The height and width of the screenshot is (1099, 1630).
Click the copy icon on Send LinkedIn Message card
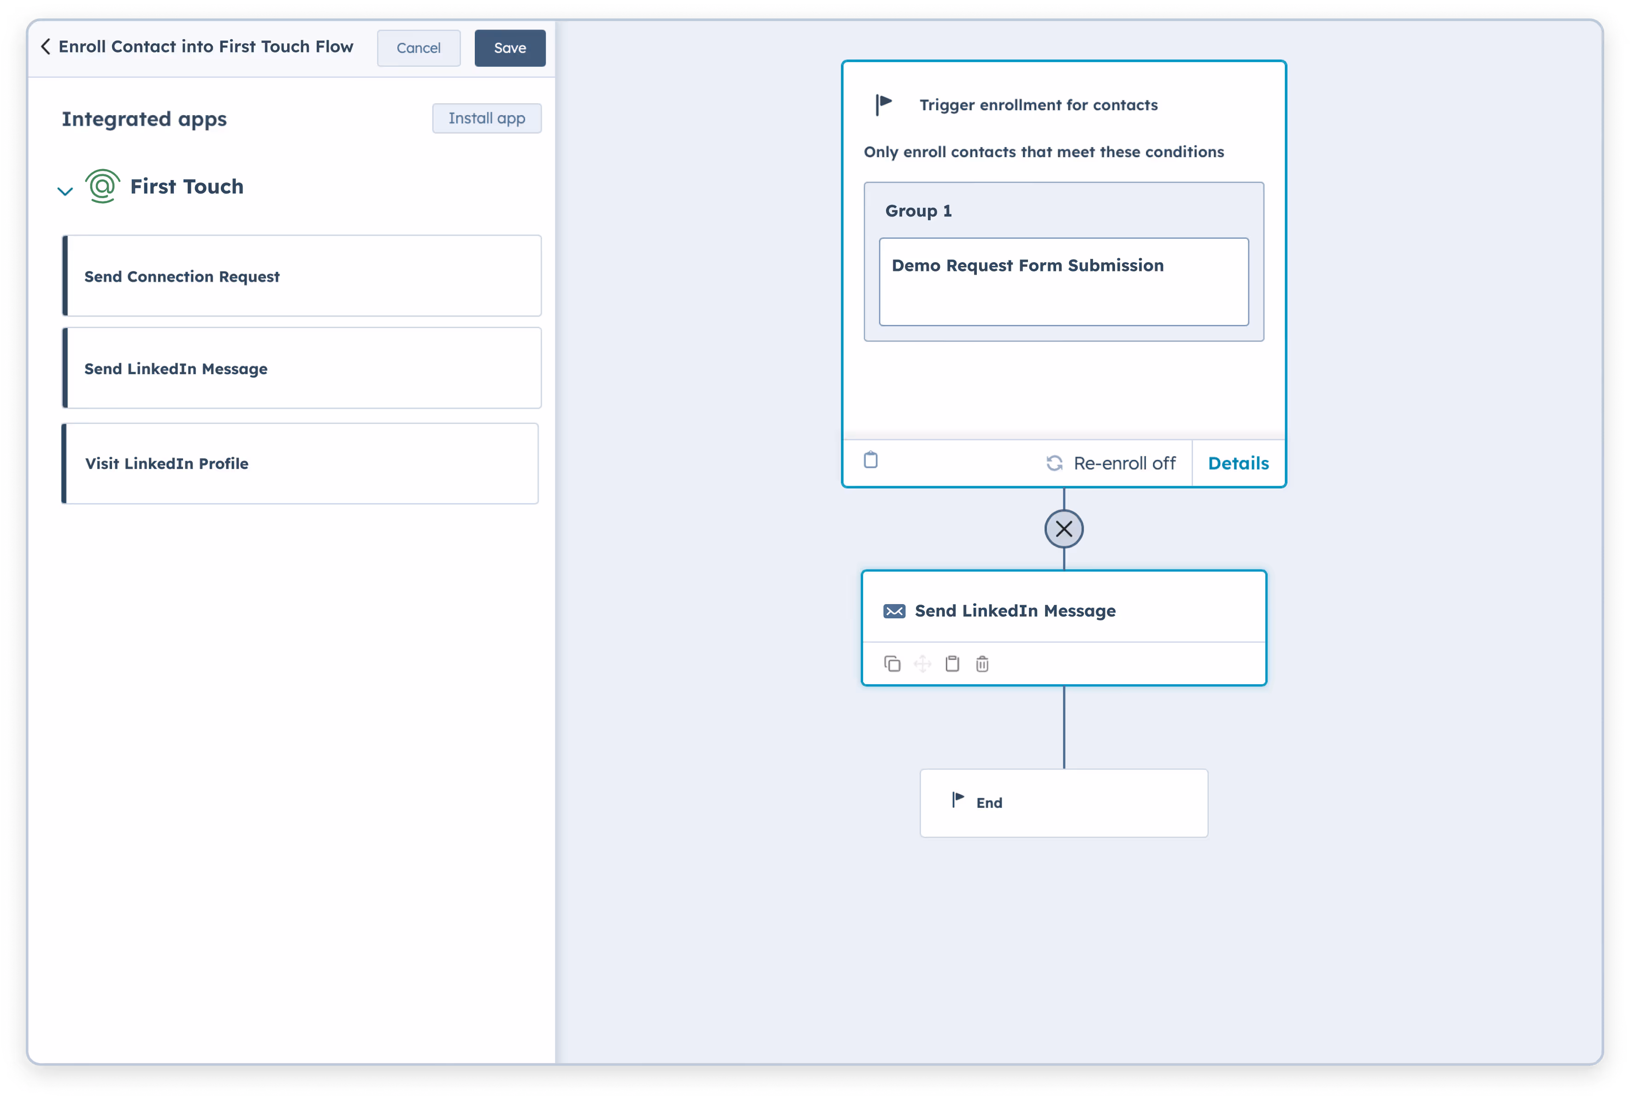892,664
